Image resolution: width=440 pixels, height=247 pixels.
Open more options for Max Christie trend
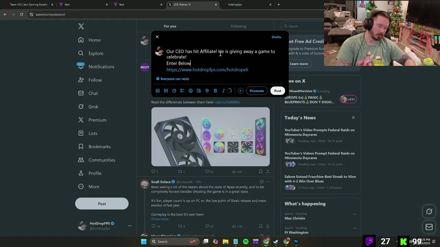355,214
